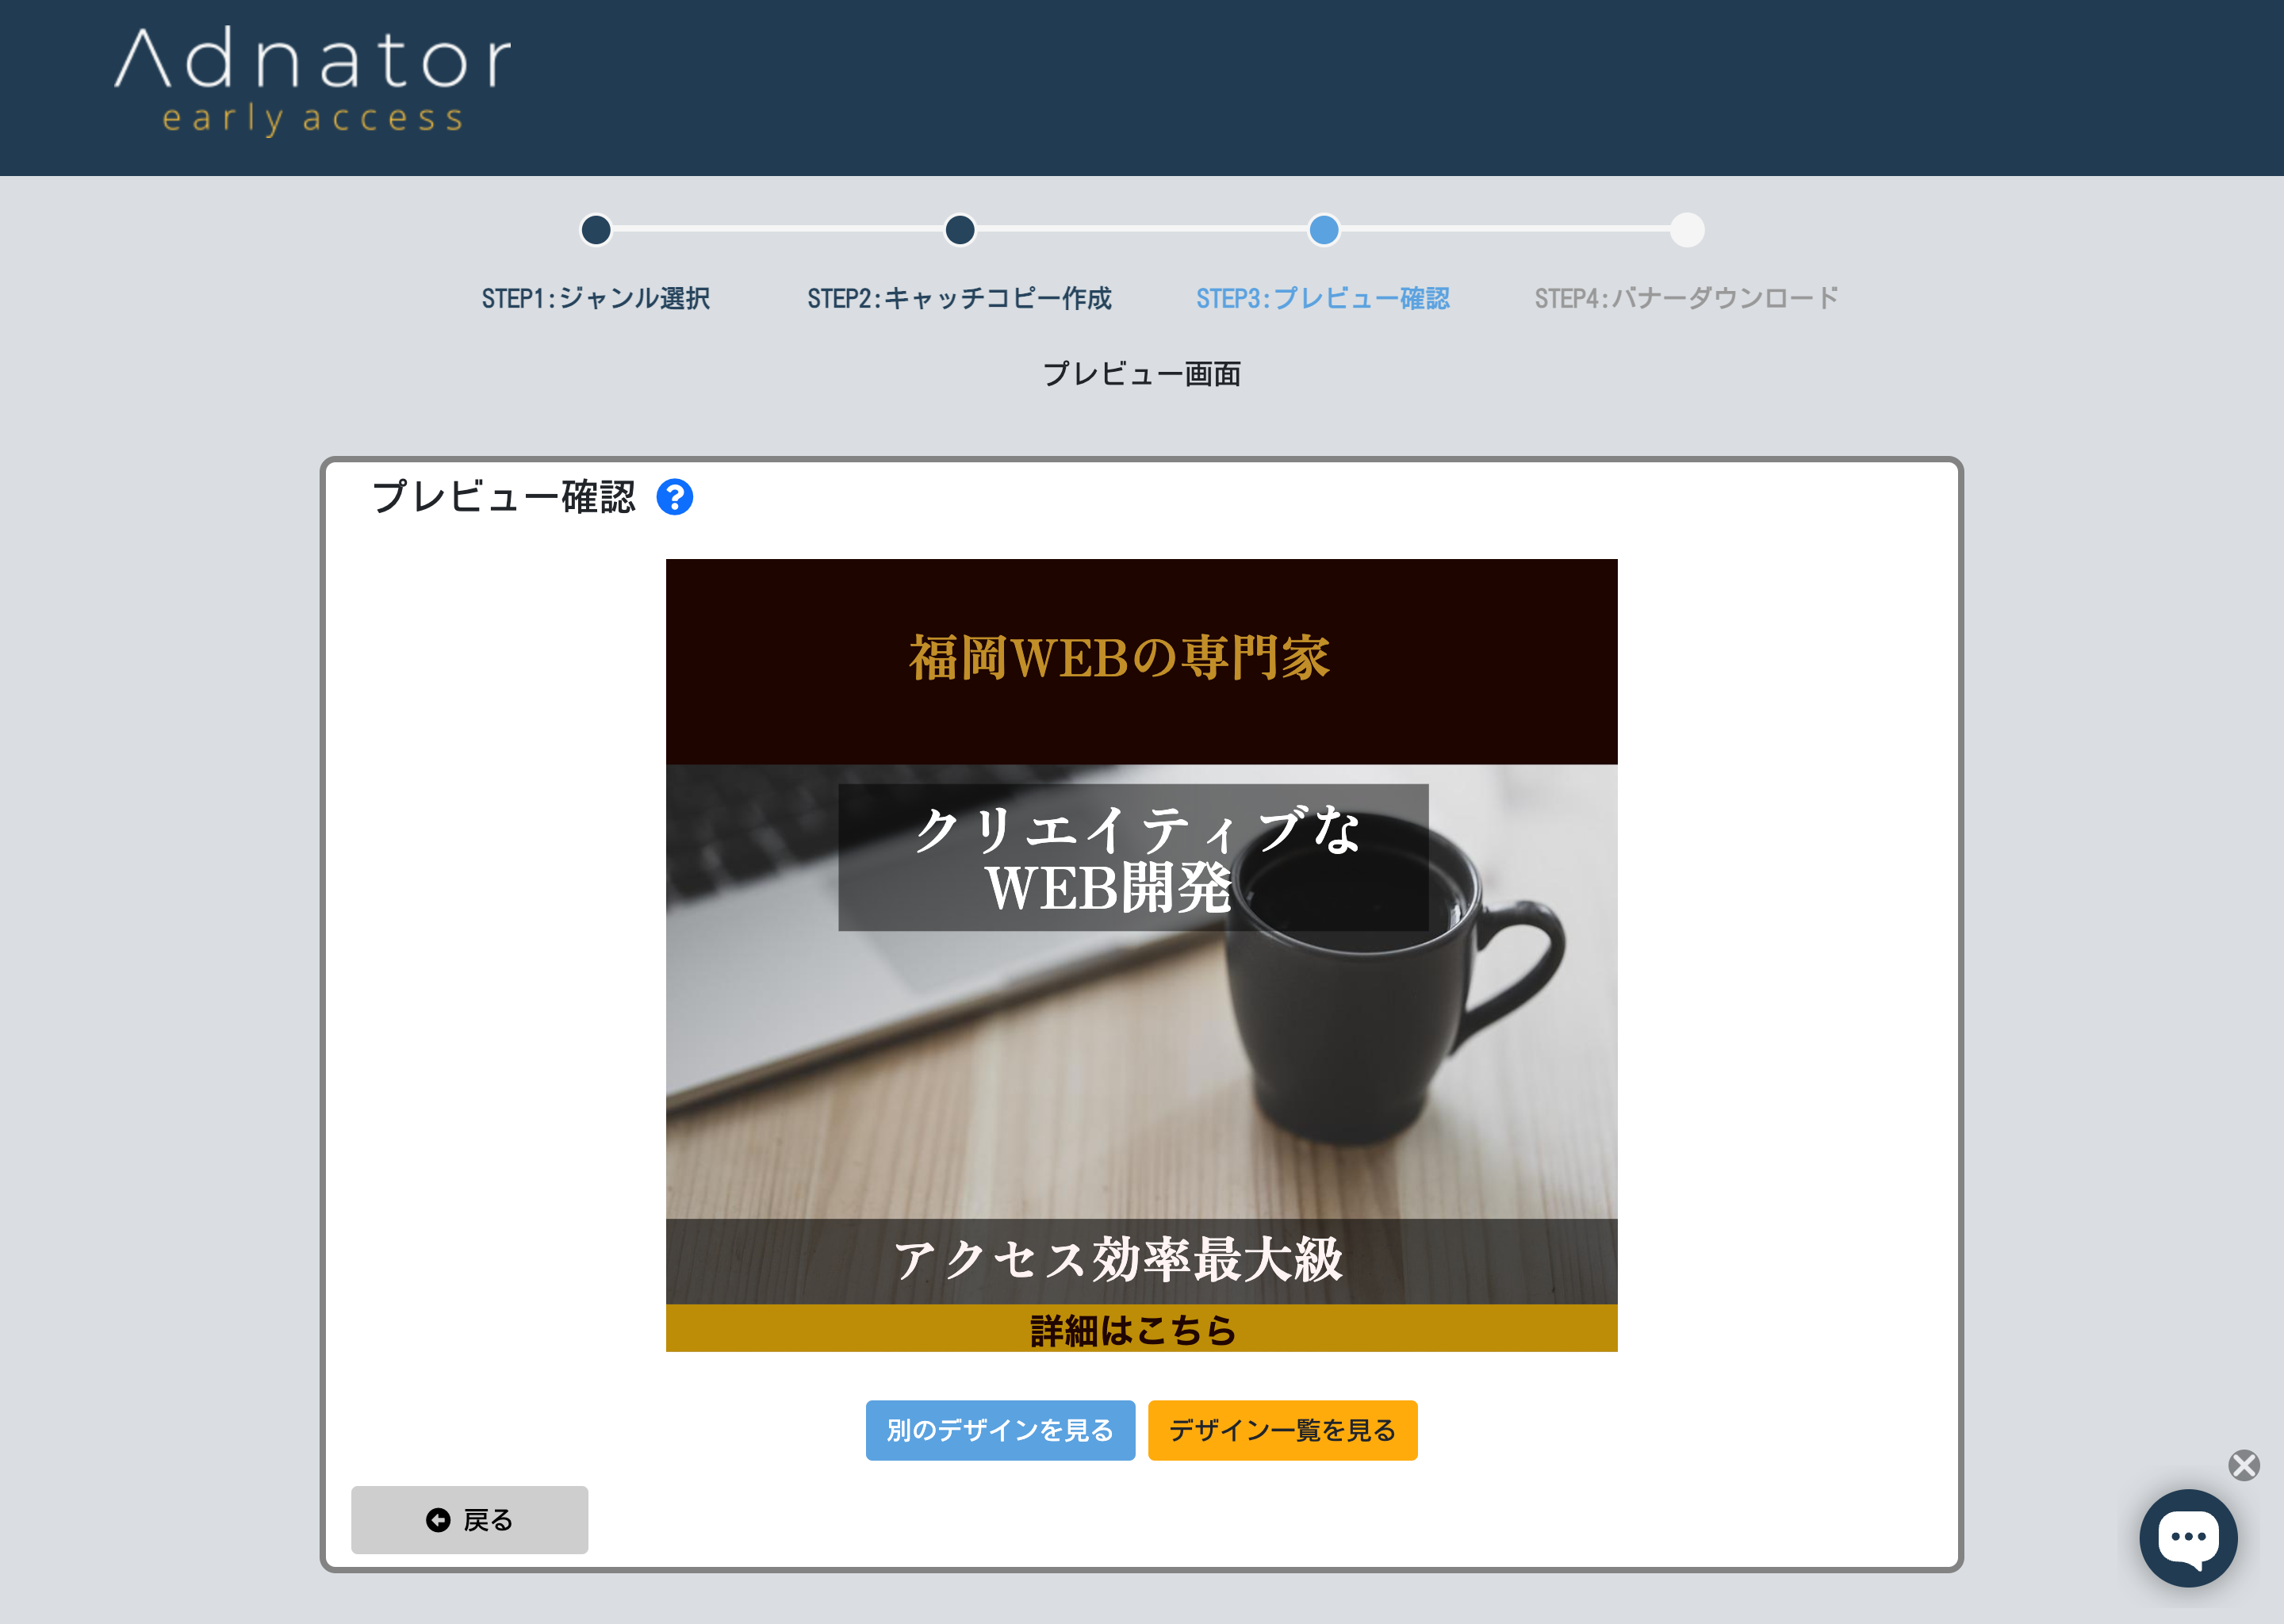
Task: Click the プレビュー確認 panel title
Action: click(x=504, y=497)
